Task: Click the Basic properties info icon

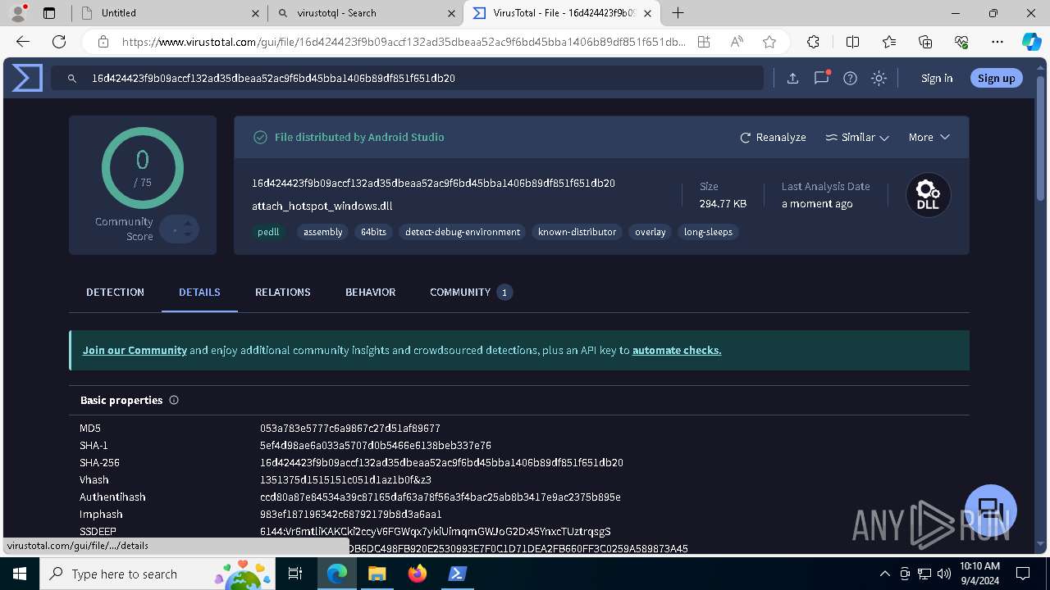Action: point(174,400)
